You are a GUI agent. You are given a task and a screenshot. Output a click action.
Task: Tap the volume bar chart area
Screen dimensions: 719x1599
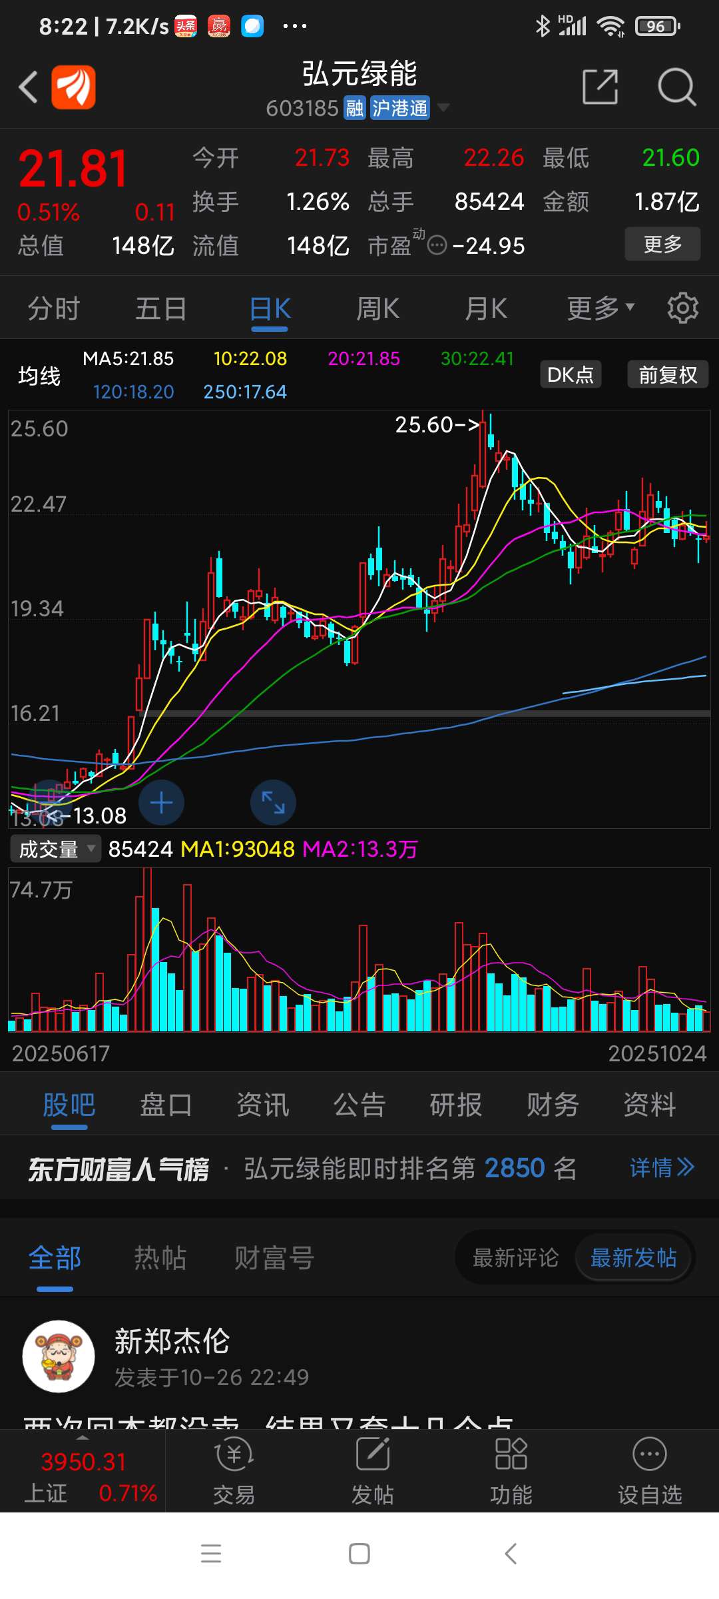tap(359, 949)
